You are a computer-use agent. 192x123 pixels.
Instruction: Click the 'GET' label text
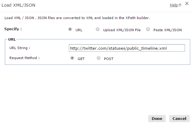81,58
